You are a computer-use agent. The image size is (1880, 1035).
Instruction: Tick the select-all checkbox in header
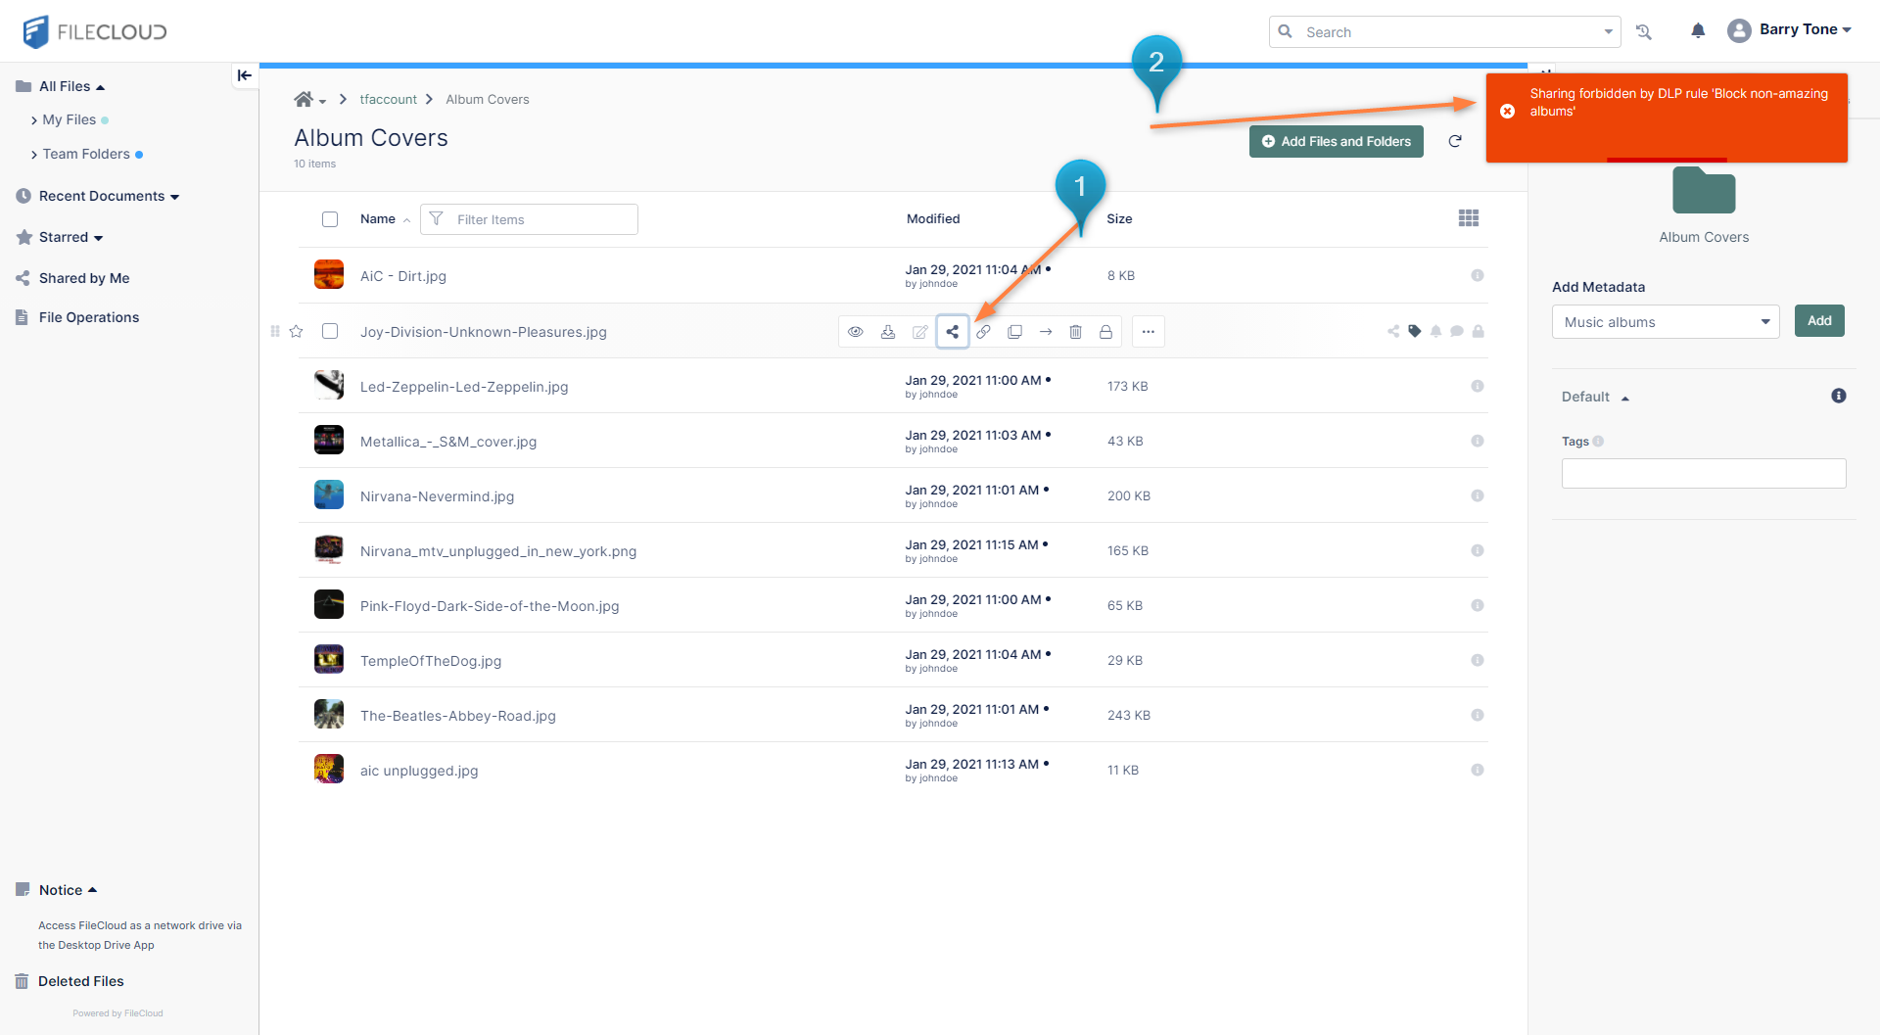[330, 219]
